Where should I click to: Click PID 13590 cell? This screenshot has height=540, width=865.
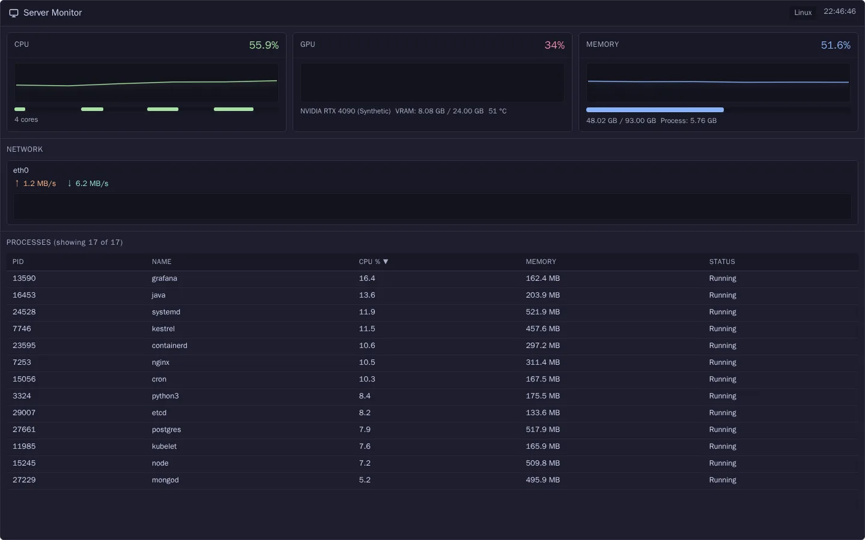click(x=24, y=278)
